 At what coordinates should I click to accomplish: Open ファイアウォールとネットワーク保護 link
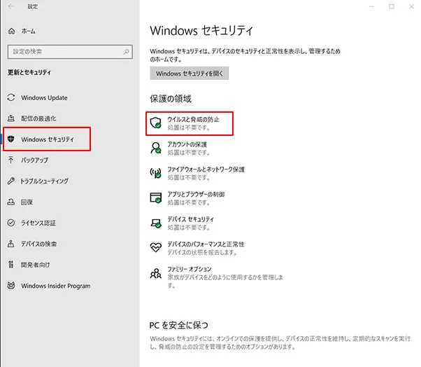pyautogui.click(x=206, y=169)
